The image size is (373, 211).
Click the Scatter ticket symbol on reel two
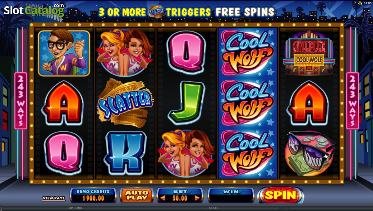[125, 103]
